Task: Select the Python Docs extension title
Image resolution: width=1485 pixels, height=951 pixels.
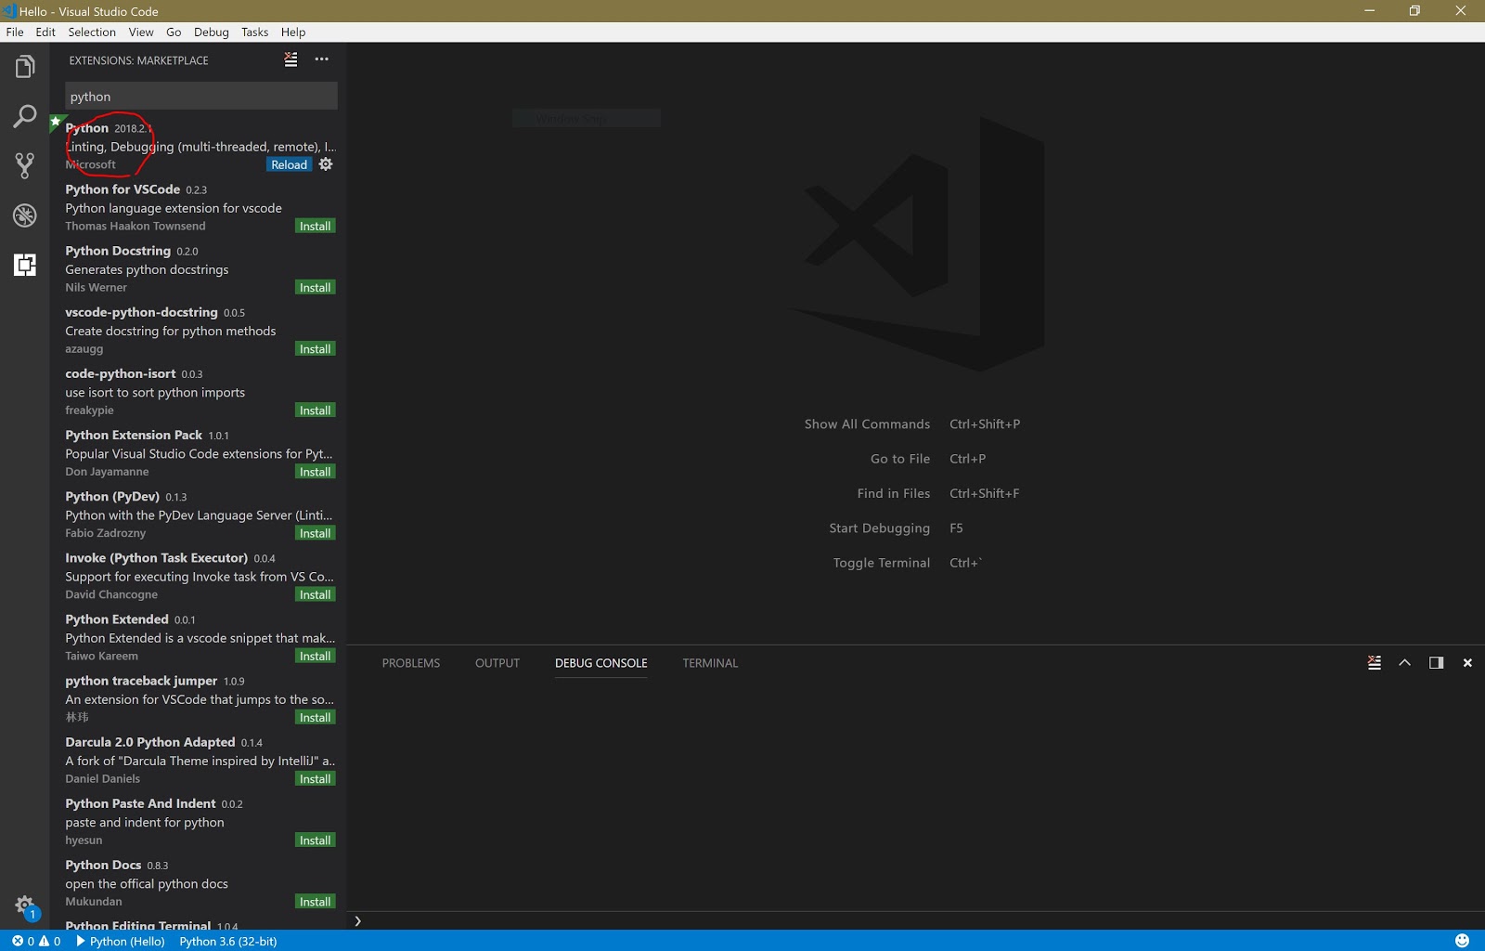Action: point(103,864)
